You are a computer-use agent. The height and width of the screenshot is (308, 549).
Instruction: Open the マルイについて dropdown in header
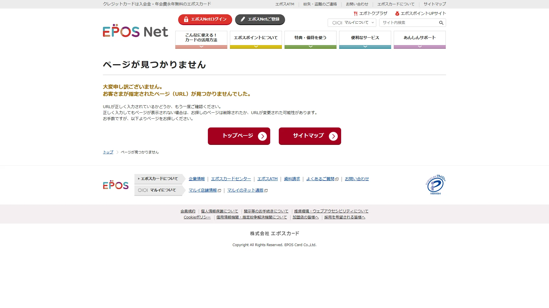tap(352, 23)
